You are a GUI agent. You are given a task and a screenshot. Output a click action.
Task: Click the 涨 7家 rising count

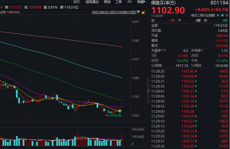click(166, 20)
